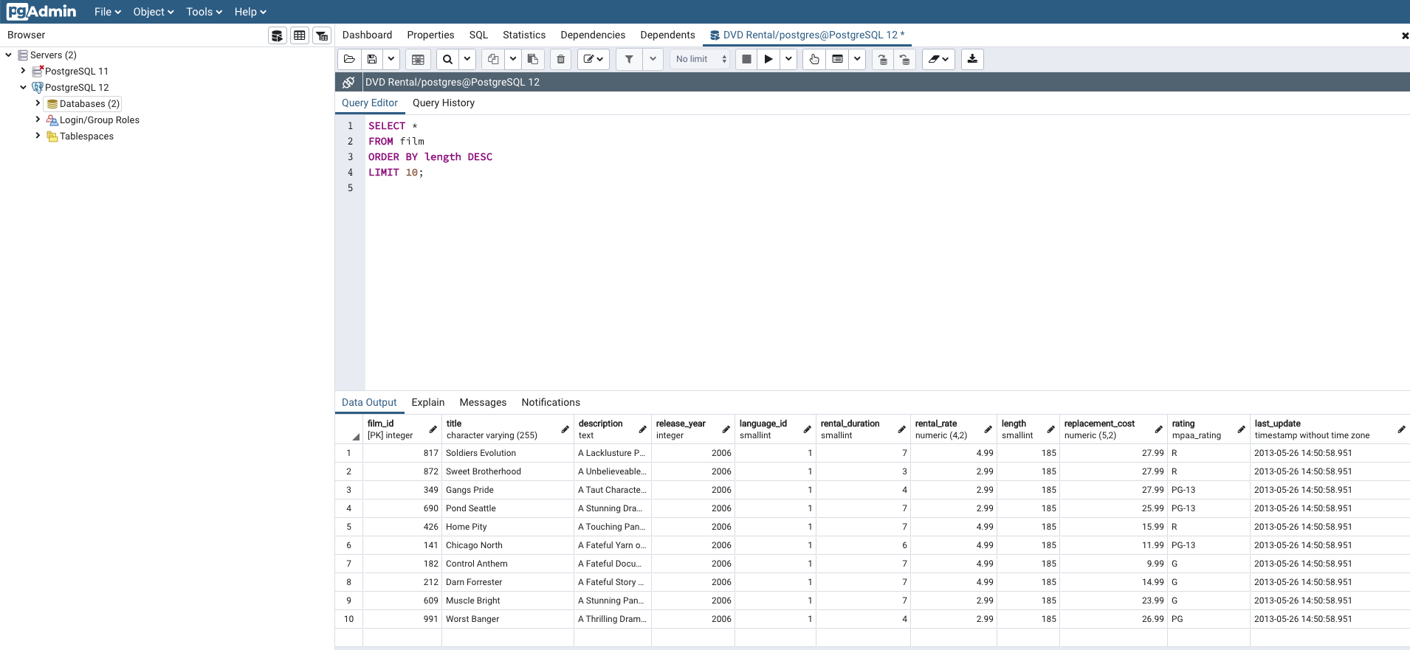1410x650 pixels.
Task: Save the query with the floppy-disk icon
Action: click(372, 59)
